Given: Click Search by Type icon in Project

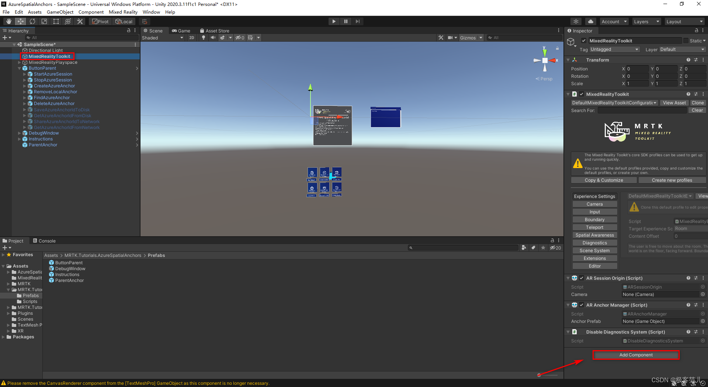Looking at the screenshot, I should (x=524, y=248).
